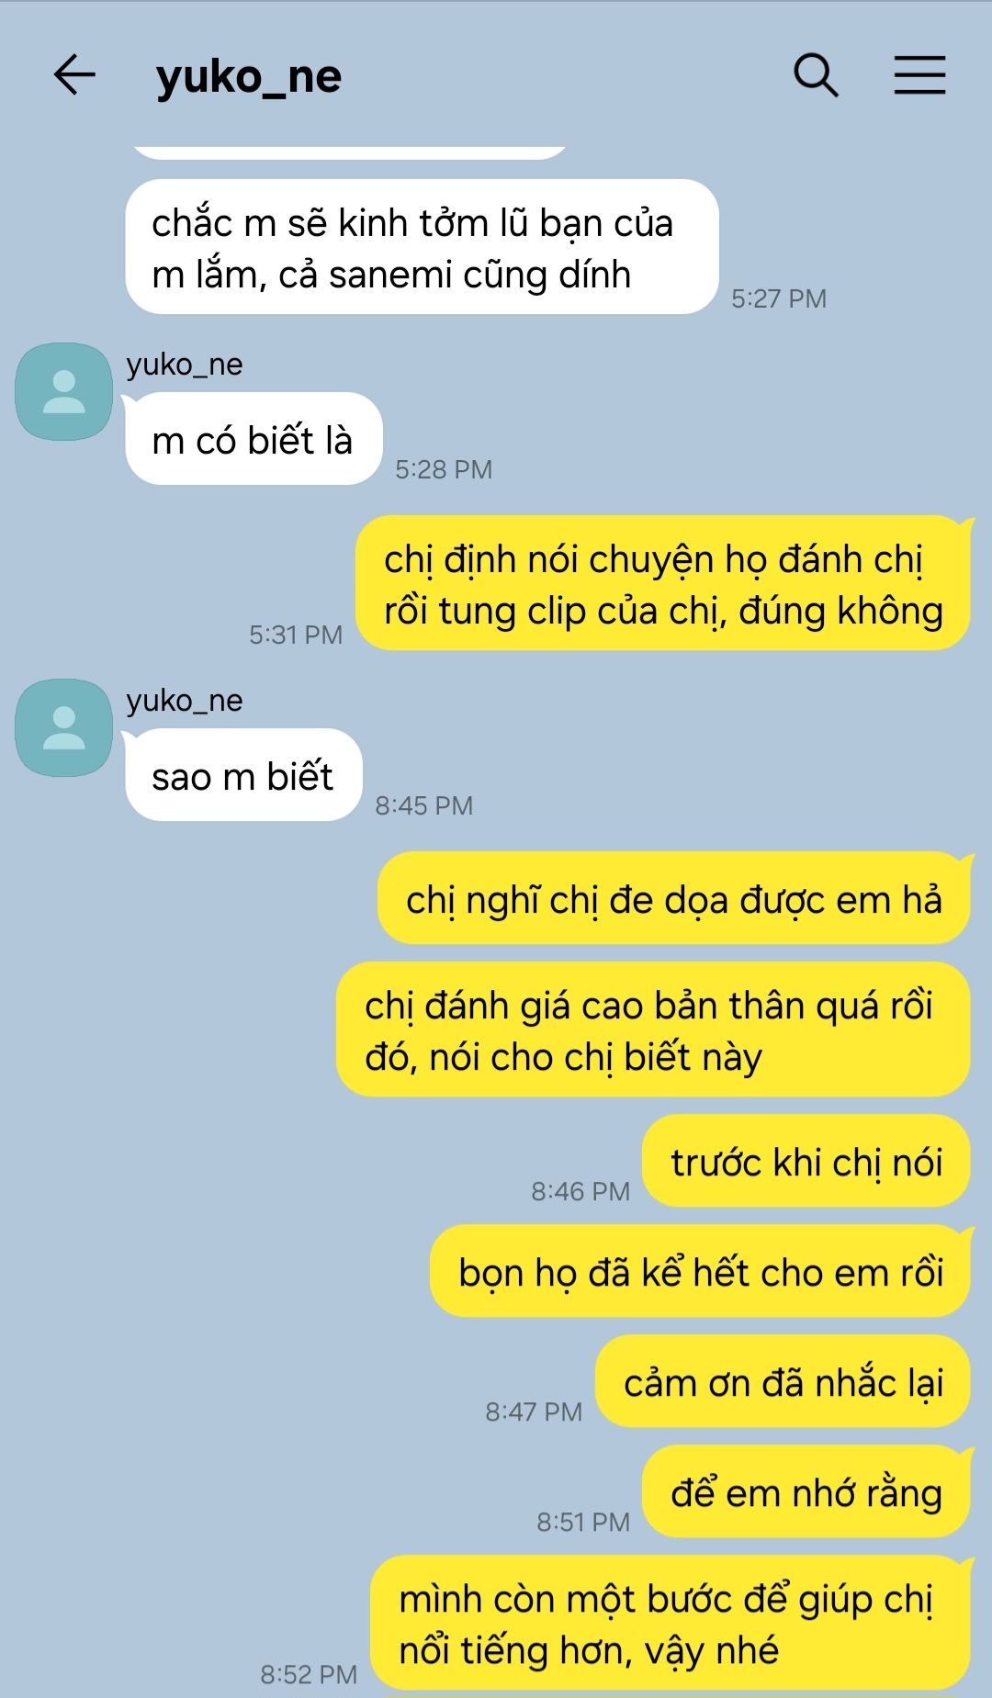Tap yuko_ne avatar above 'm có biết là'

(63, 391)
